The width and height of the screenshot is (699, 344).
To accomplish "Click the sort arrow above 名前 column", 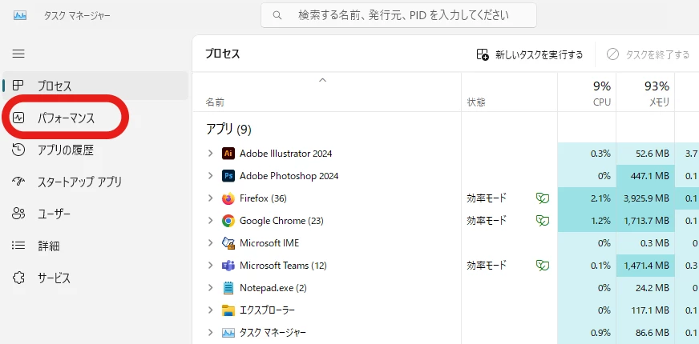I will pos(323,80).
